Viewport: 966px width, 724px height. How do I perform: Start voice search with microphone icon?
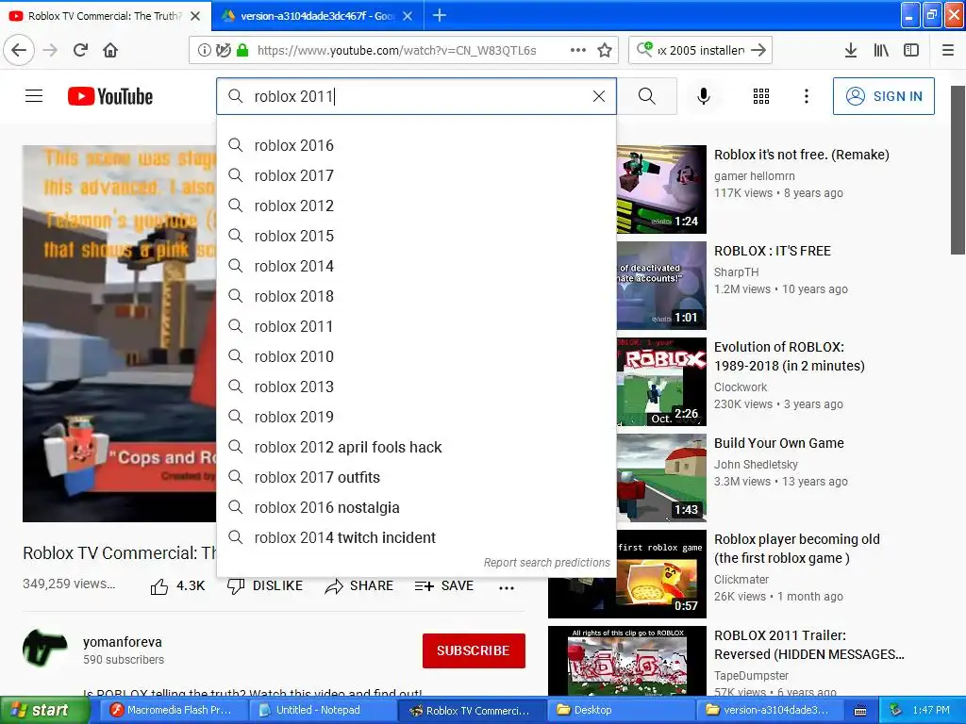704,96
